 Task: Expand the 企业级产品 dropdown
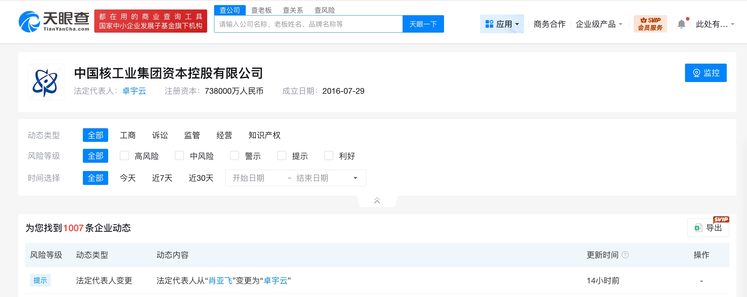(599, 24)
